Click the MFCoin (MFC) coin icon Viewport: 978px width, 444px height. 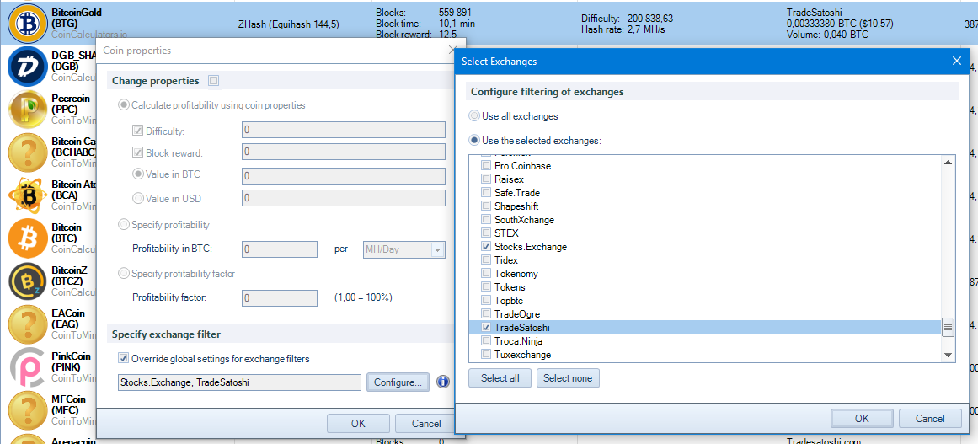tap(28, 409)
